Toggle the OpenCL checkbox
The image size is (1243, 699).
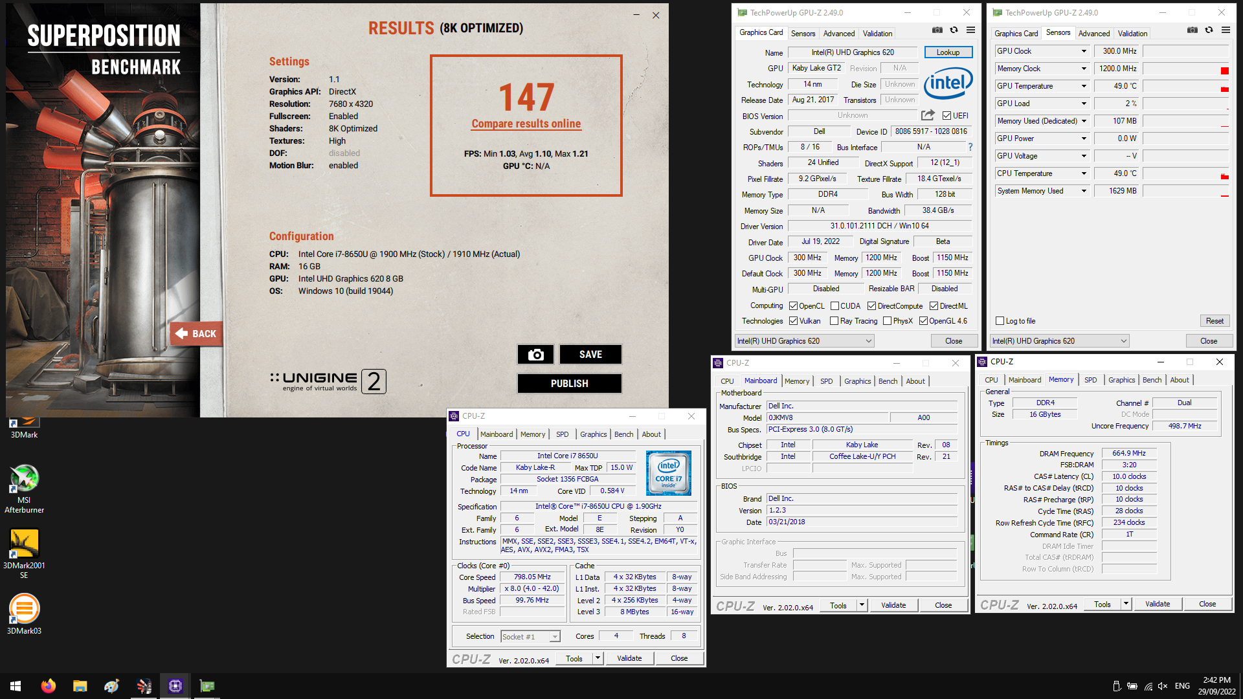click(793, 306)
